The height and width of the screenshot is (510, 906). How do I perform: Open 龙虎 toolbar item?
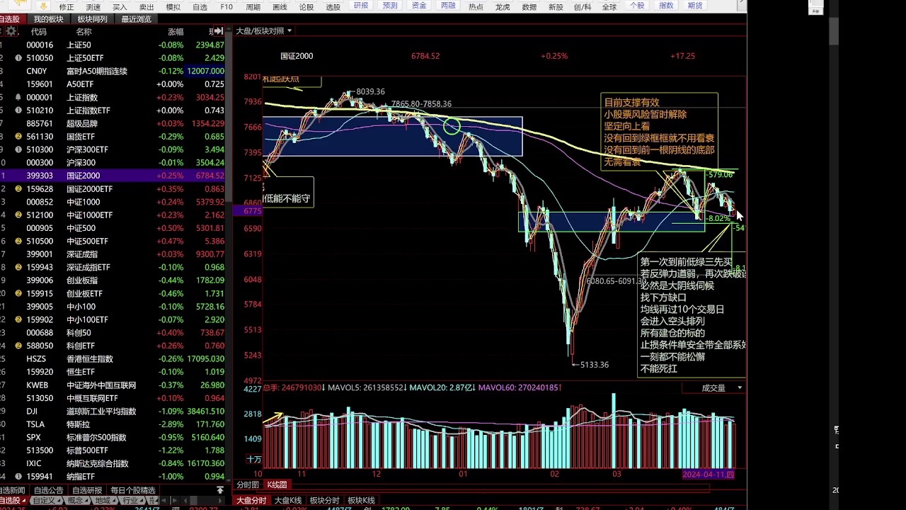(503, 7)
